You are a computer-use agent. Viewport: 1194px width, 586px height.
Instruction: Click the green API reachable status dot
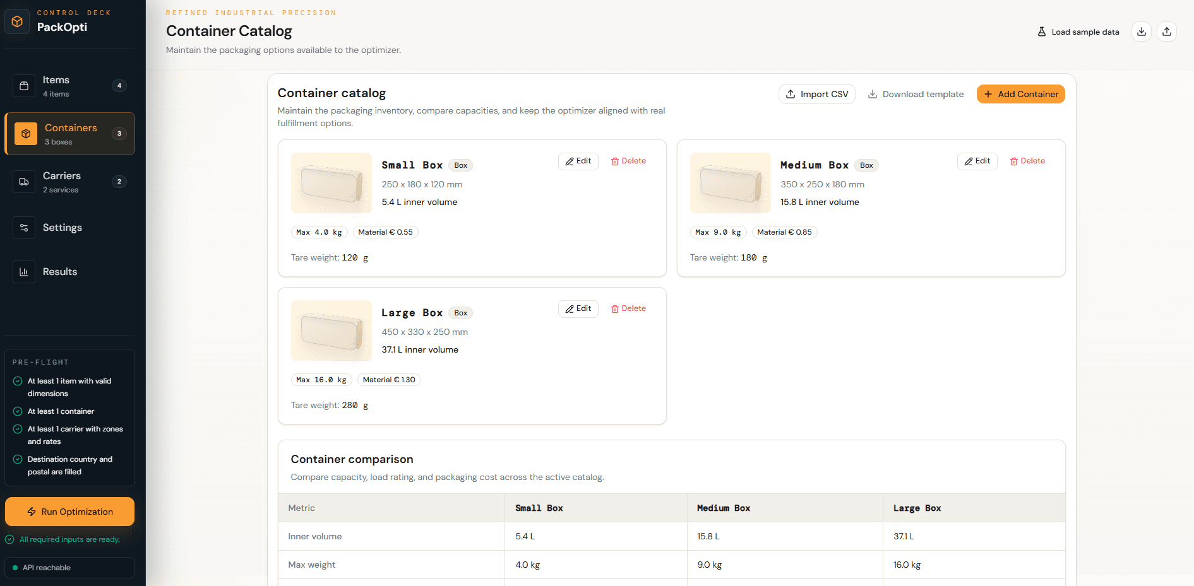15,568
